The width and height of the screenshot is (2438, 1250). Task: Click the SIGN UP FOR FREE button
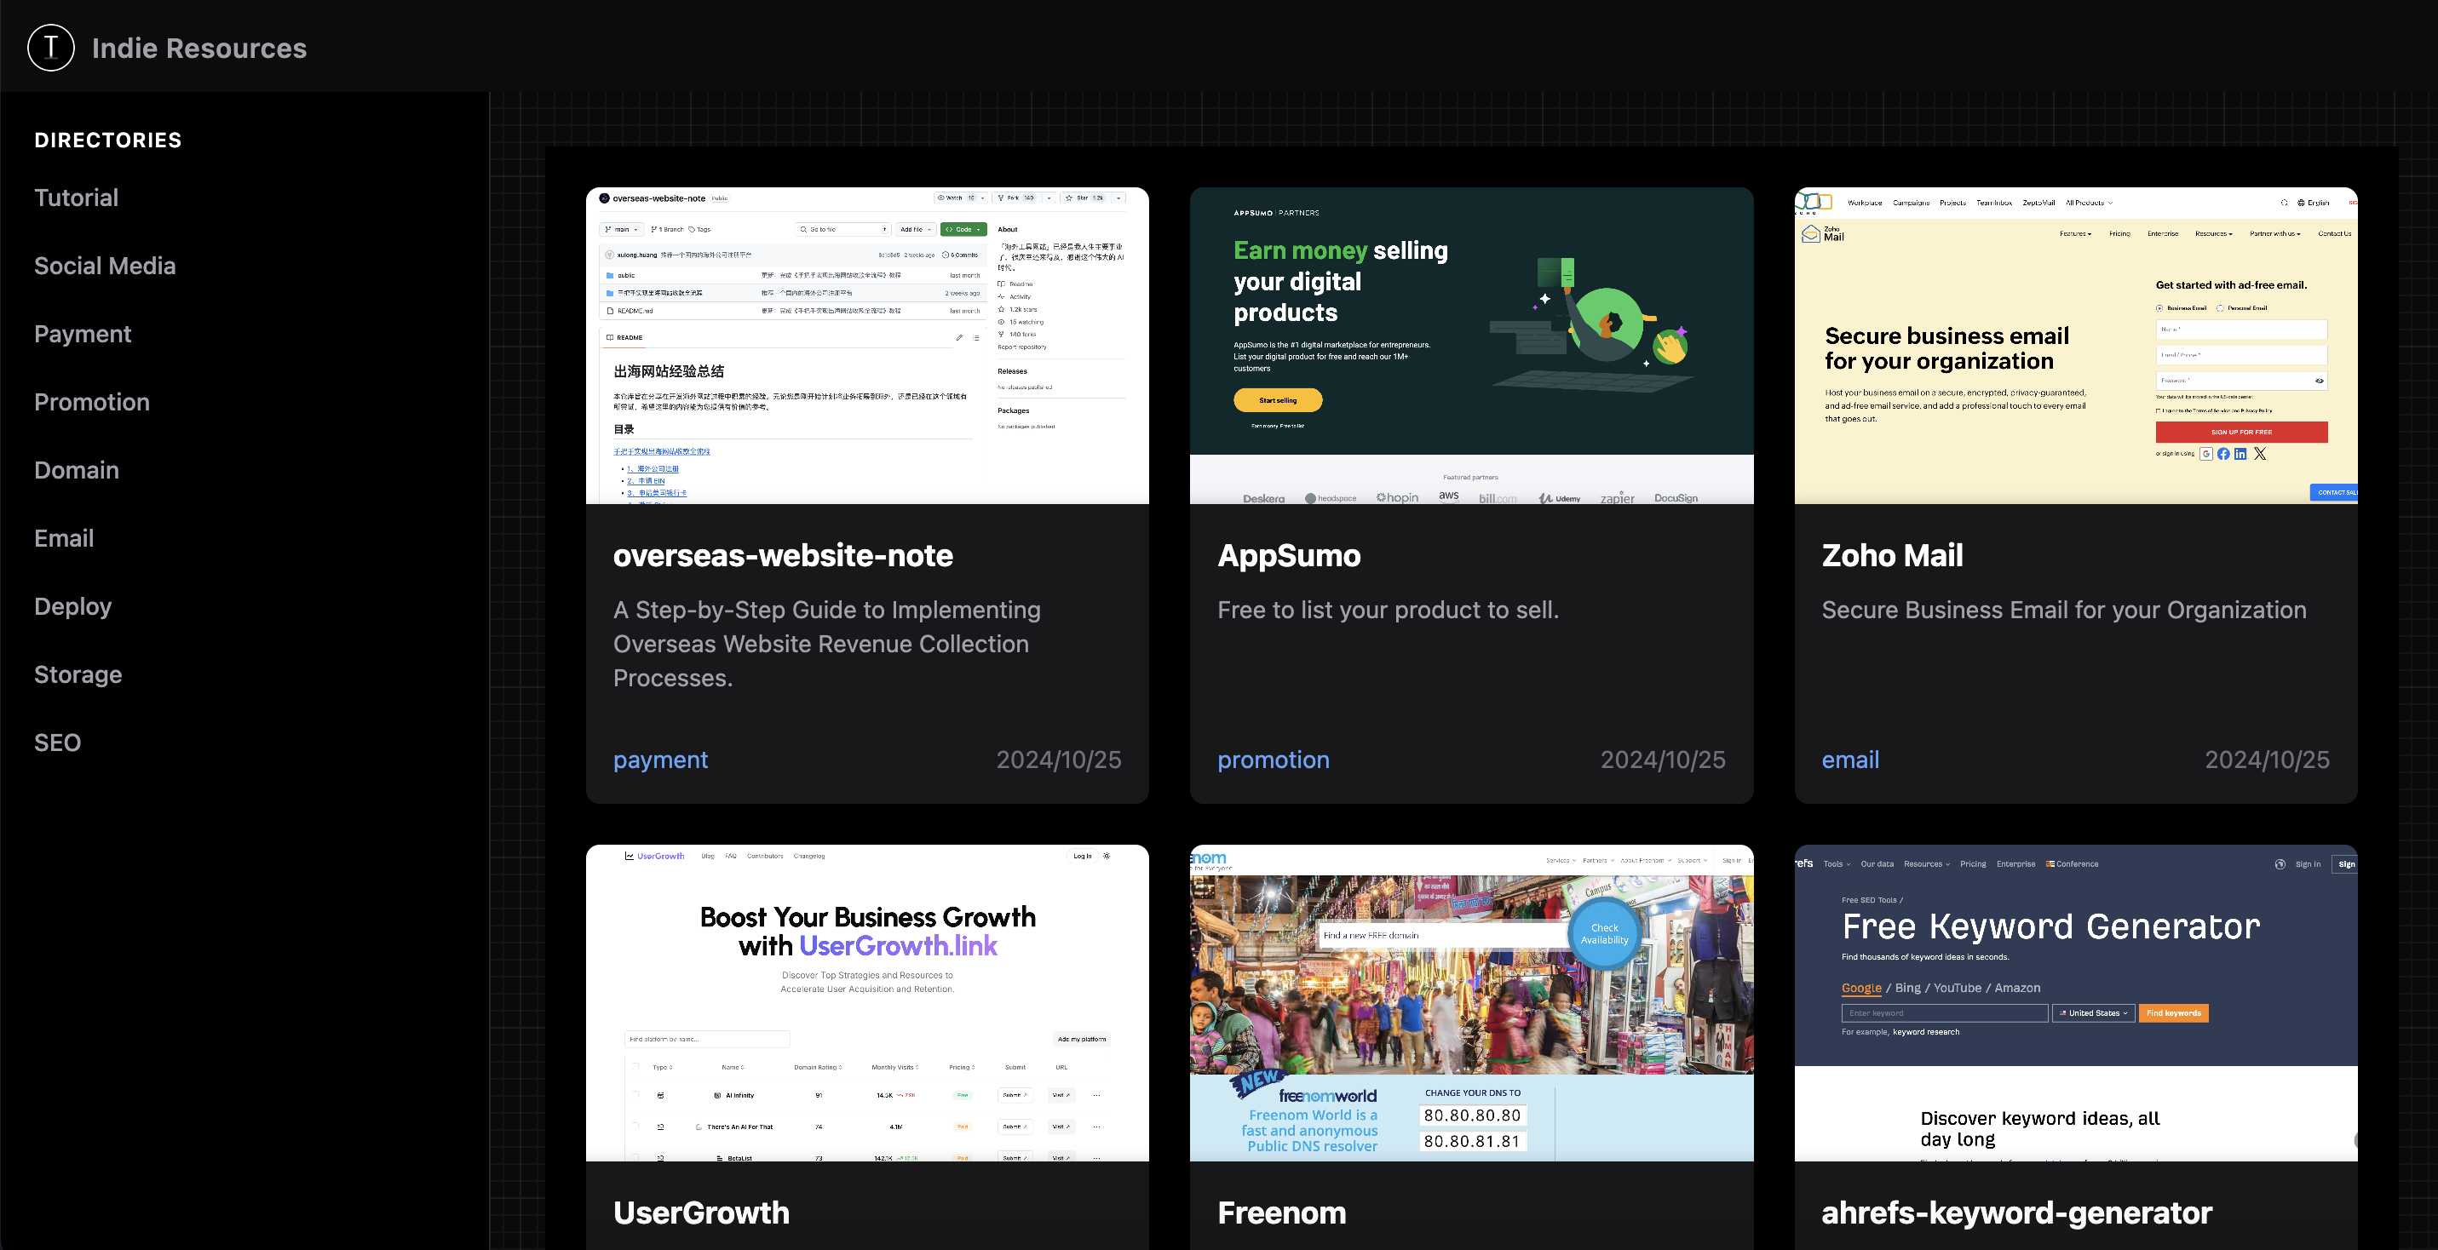2240,432
